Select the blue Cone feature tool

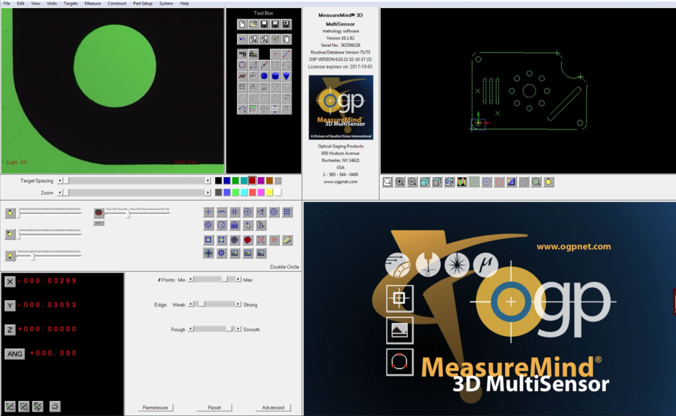pos(286,76)
